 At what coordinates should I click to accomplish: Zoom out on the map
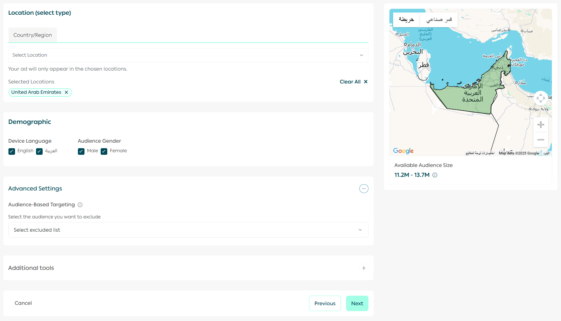pyautogui.click(x=540, y=140)
